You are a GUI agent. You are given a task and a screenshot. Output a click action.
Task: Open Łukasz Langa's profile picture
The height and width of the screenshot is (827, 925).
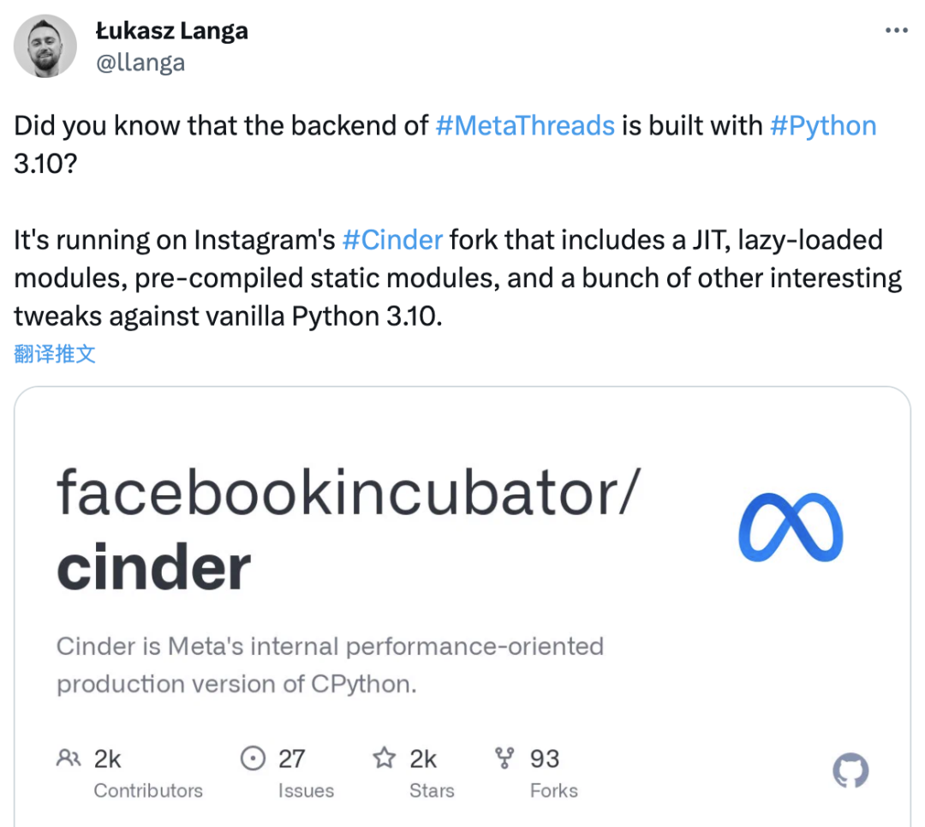coord(45,46)
